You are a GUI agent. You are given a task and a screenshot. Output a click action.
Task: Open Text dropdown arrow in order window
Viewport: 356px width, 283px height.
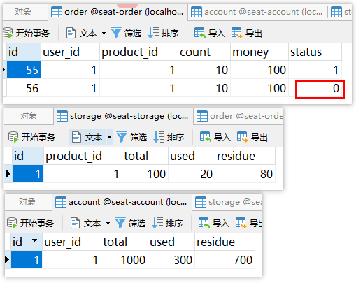point(104,33)
